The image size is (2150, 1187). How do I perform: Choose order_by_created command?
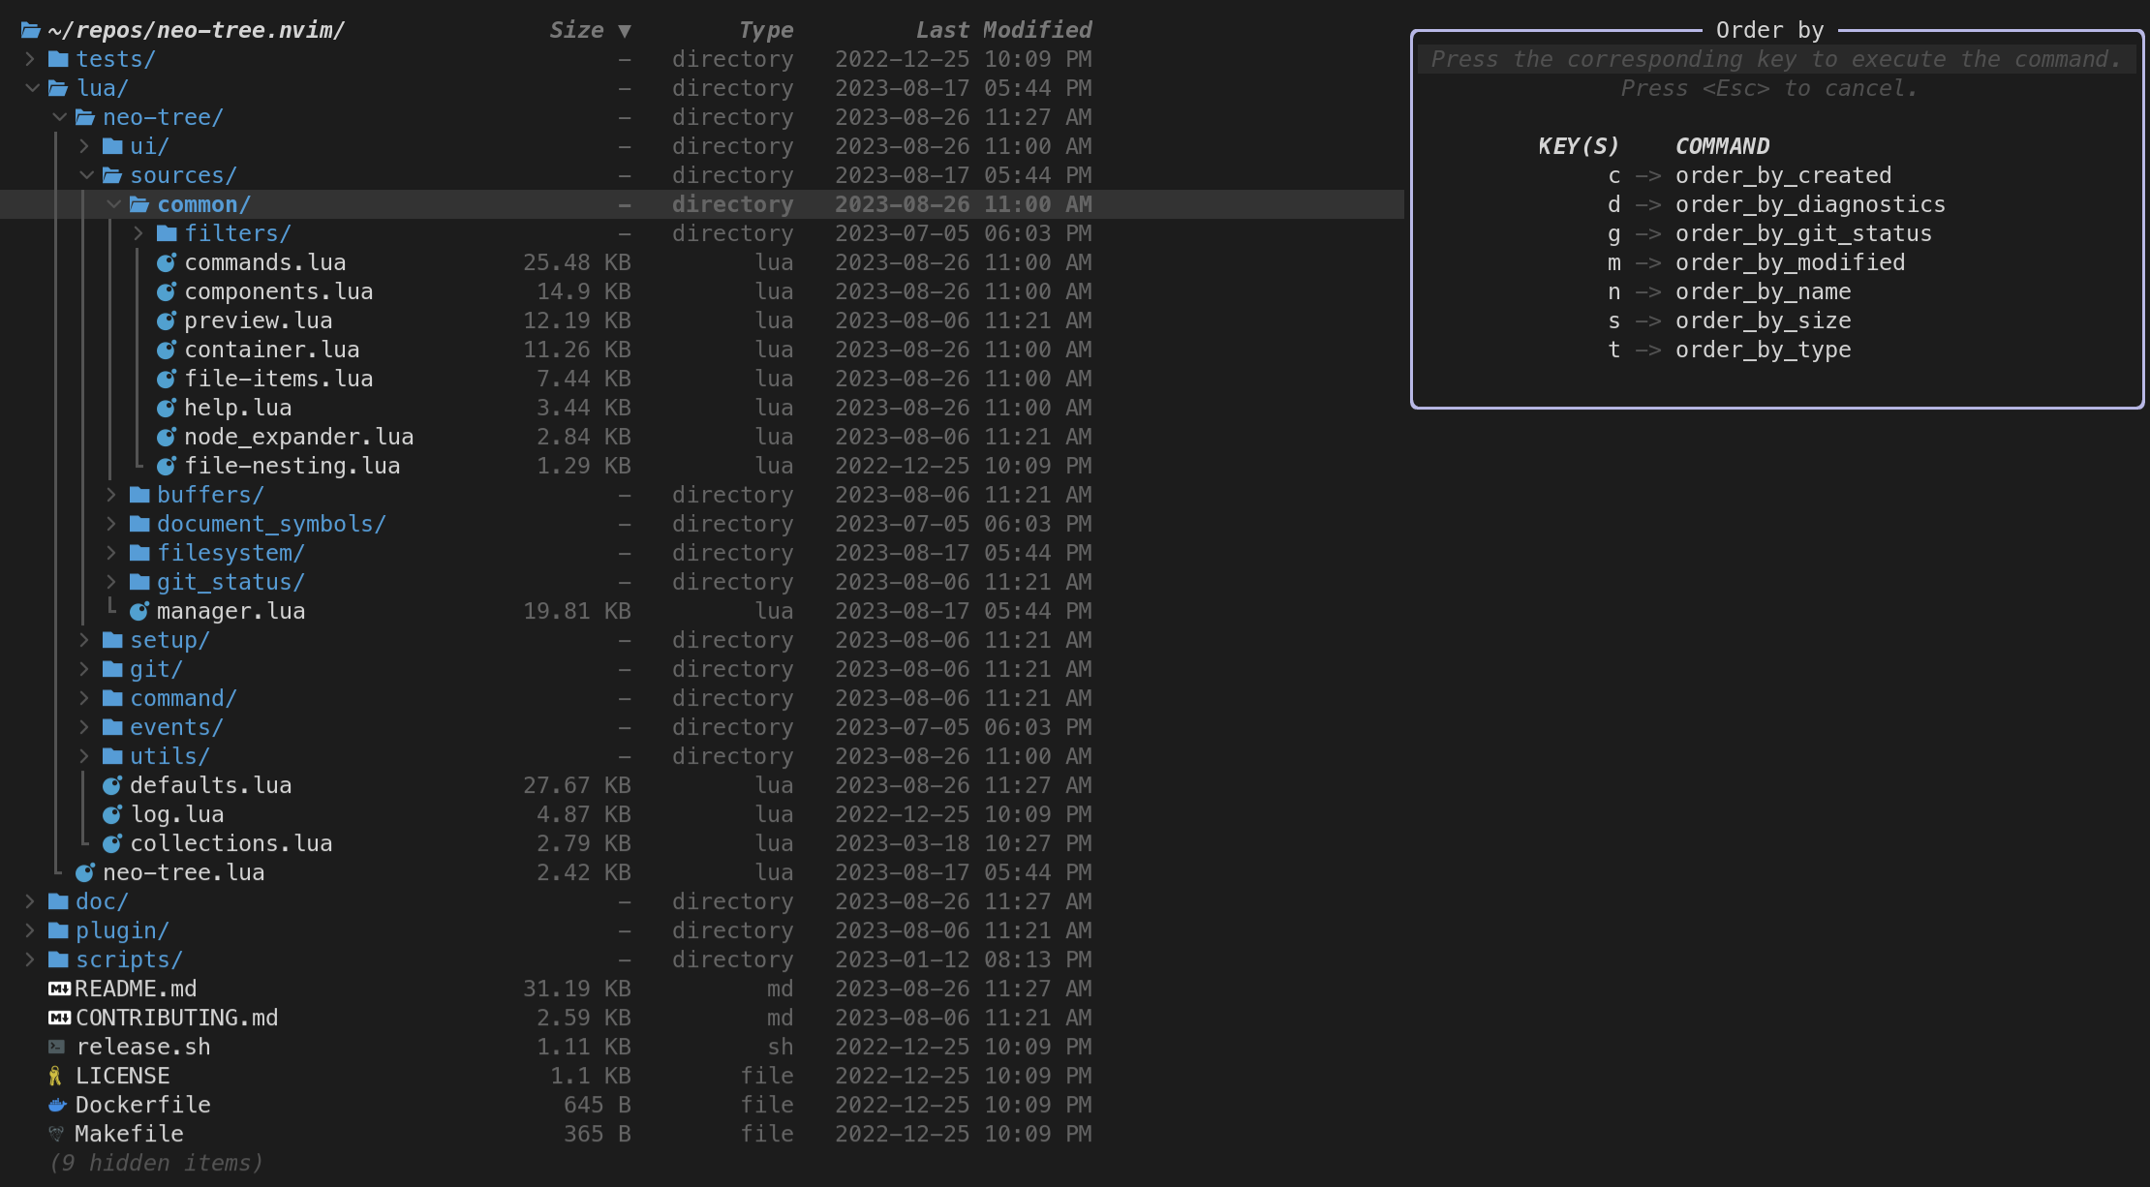[1783, 175]
